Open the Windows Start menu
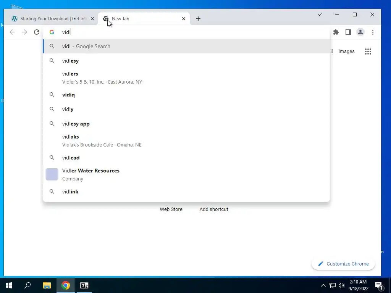 (9, 285)
